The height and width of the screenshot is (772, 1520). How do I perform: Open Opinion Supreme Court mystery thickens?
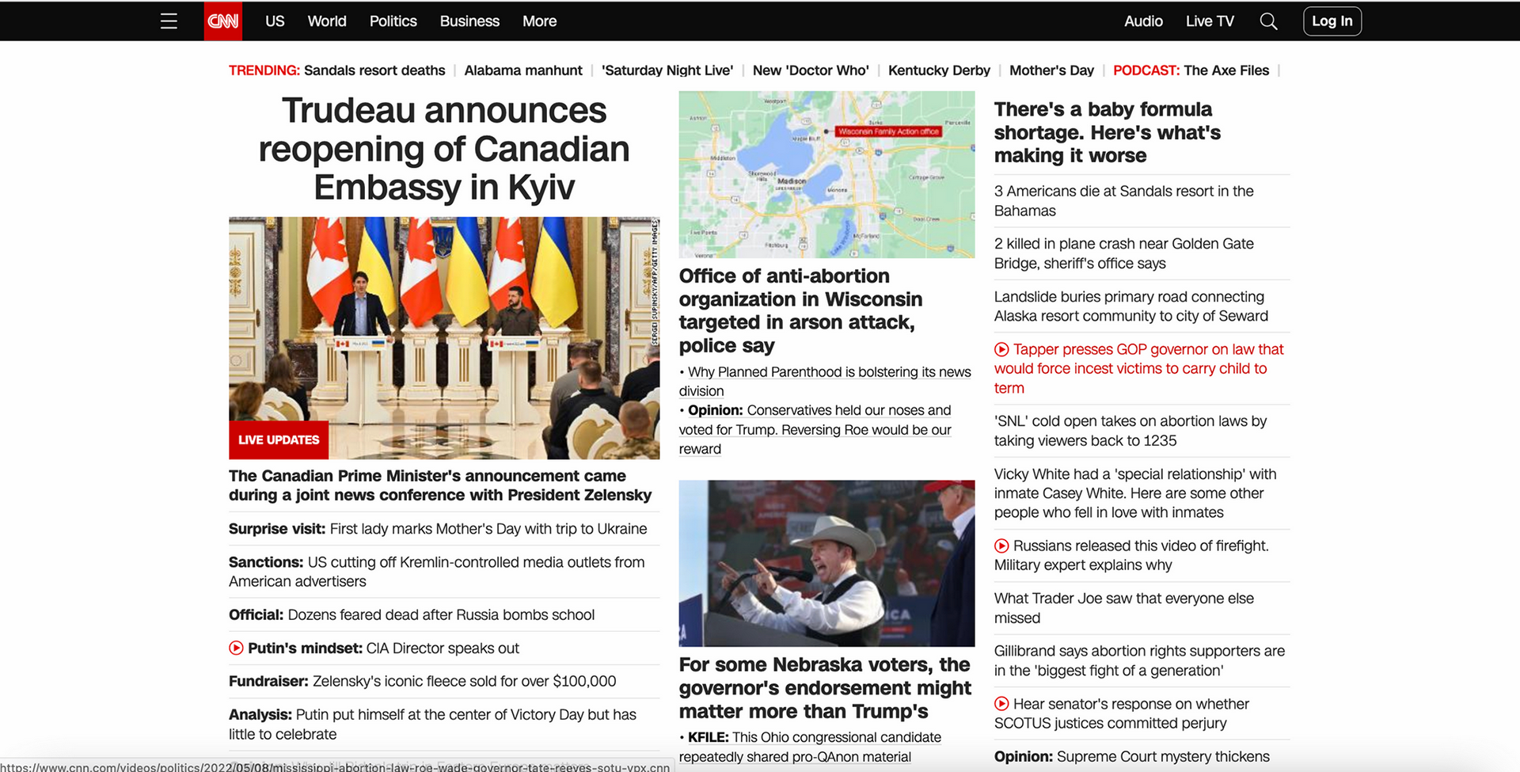click(1132, 757)
